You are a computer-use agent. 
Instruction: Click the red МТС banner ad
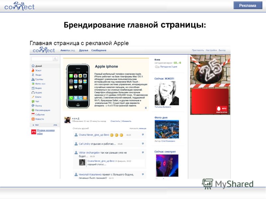[x=210, y=101]
